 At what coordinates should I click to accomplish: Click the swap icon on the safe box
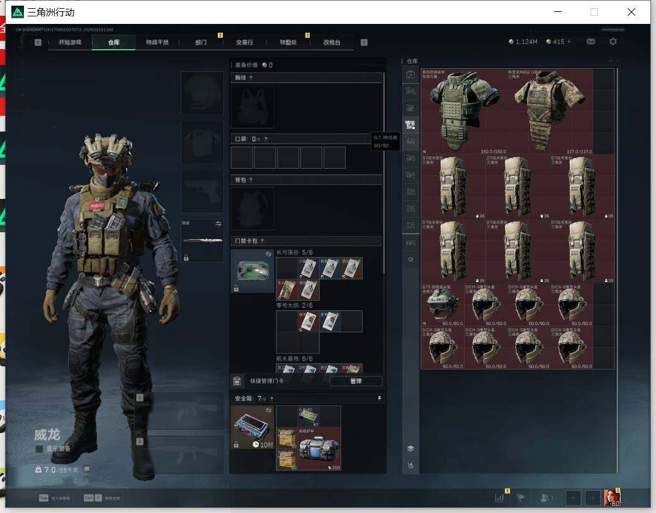pyautogui.click(x=268, y=410)
